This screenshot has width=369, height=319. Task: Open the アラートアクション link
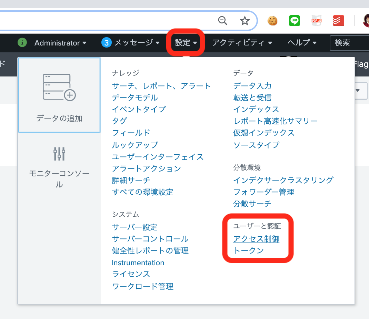(146, 168)
